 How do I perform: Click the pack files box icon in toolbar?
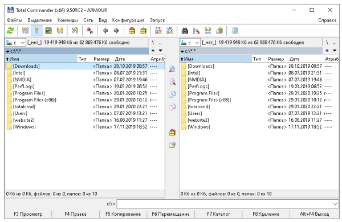[x=132, y=31]
